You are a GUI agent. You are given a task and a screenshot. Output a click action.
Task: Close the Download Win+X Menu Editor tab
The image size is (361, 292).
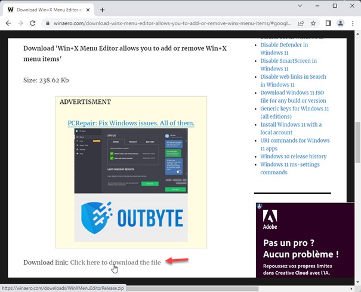point(88,10)
